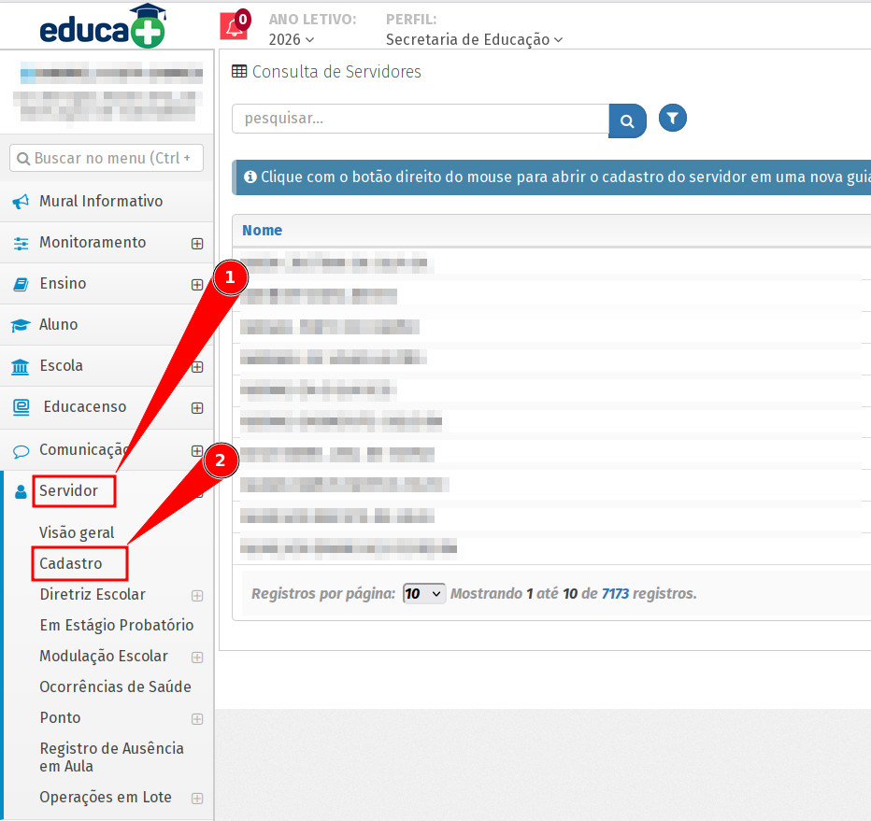Open the Secretaria de Educação profile dropdown

(x=474, y=39)
